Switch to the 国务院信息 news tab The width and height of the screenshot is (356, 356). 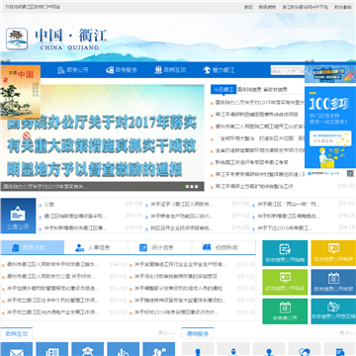point(249,89)
